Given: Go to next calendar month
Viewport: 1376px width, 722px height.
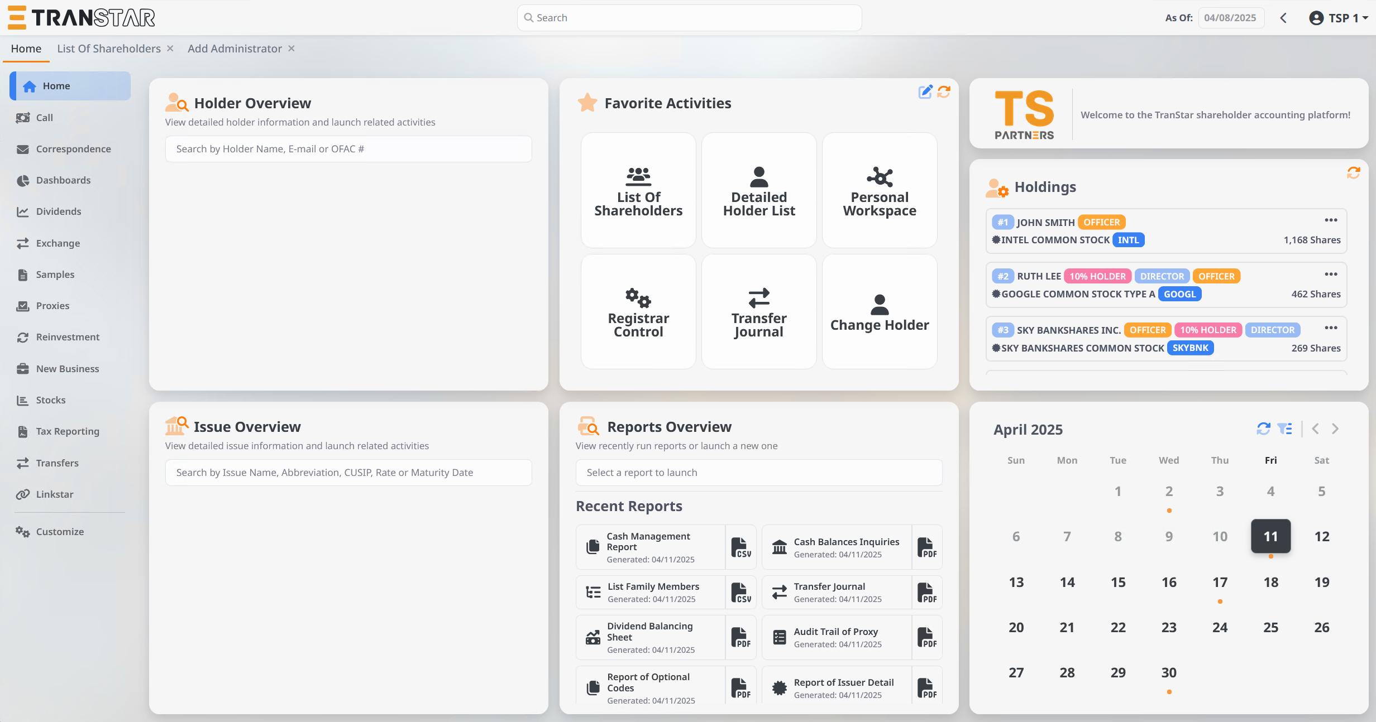Looking at the screenshot, I should [x=1335, y=429].
